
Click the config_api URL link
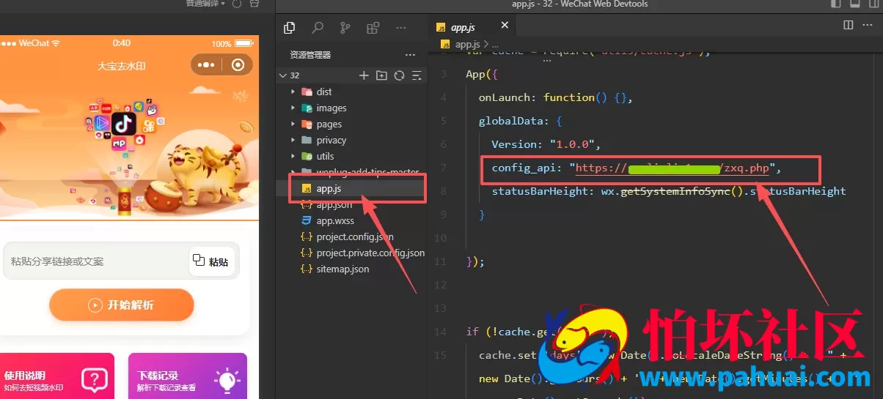click(x=672, y=168)
